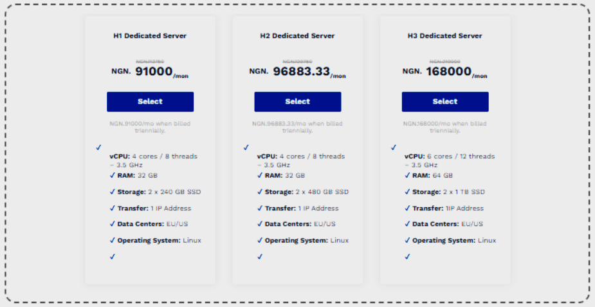The image size is (595, 307).
Task: Select the H1 Dedicated Server plan
Action: click(150, 102)
